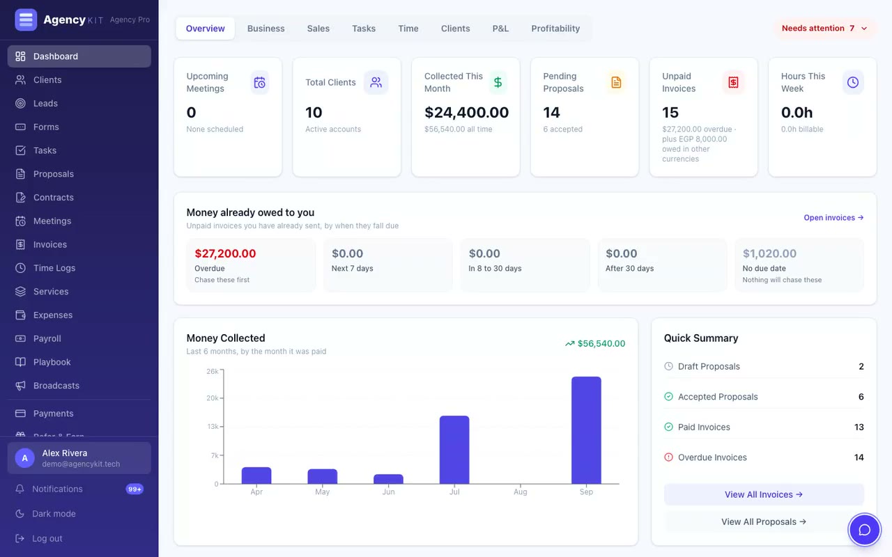Click the $27,200.00 Overdue amount

225,253
